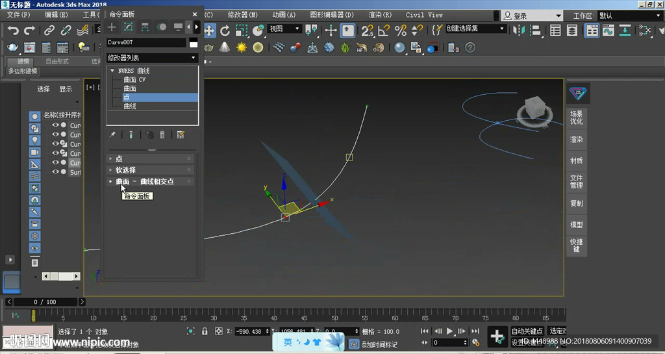The width and height of the screenshot is (665, 354).
Task: Open the Curve Editor icon
Action: click(608, 31)
